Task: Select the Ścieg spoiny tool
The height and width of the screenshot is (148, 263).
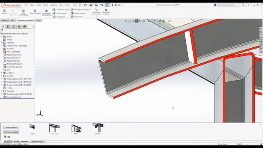Action: click(59, 16)
